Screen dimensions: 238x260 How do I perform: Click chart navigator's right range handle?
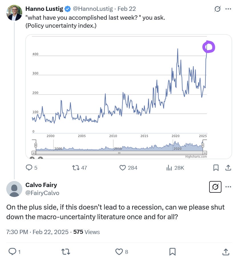pos(203,146)
